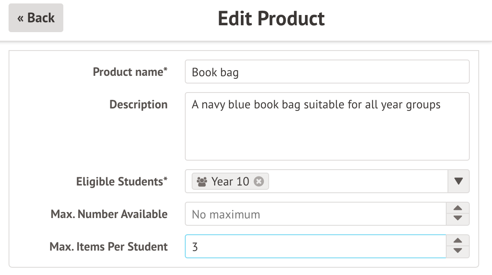Click the group icon in Year 10 tag
Image resolution: width=492 pixels, height=275 pixels.
click(x=202, y=182)
